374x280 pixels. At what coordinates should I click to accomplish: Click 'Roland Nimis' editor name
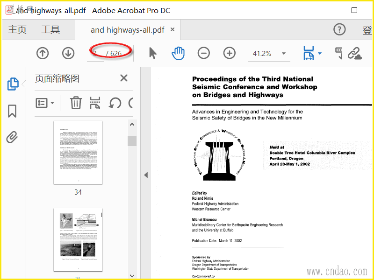(202, 198)
